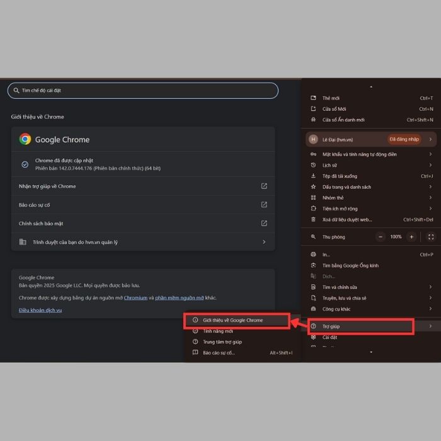Viewport: 441px width, 441px height.
Task: Click the fullscreen icon in zoom row
Action: point(431,237)
